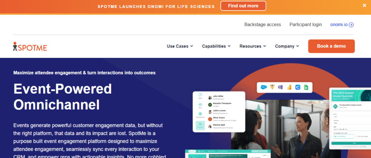This screenshot has width=371, height=158.
Task: Open the Participant login link
Action: pos(306,25)
